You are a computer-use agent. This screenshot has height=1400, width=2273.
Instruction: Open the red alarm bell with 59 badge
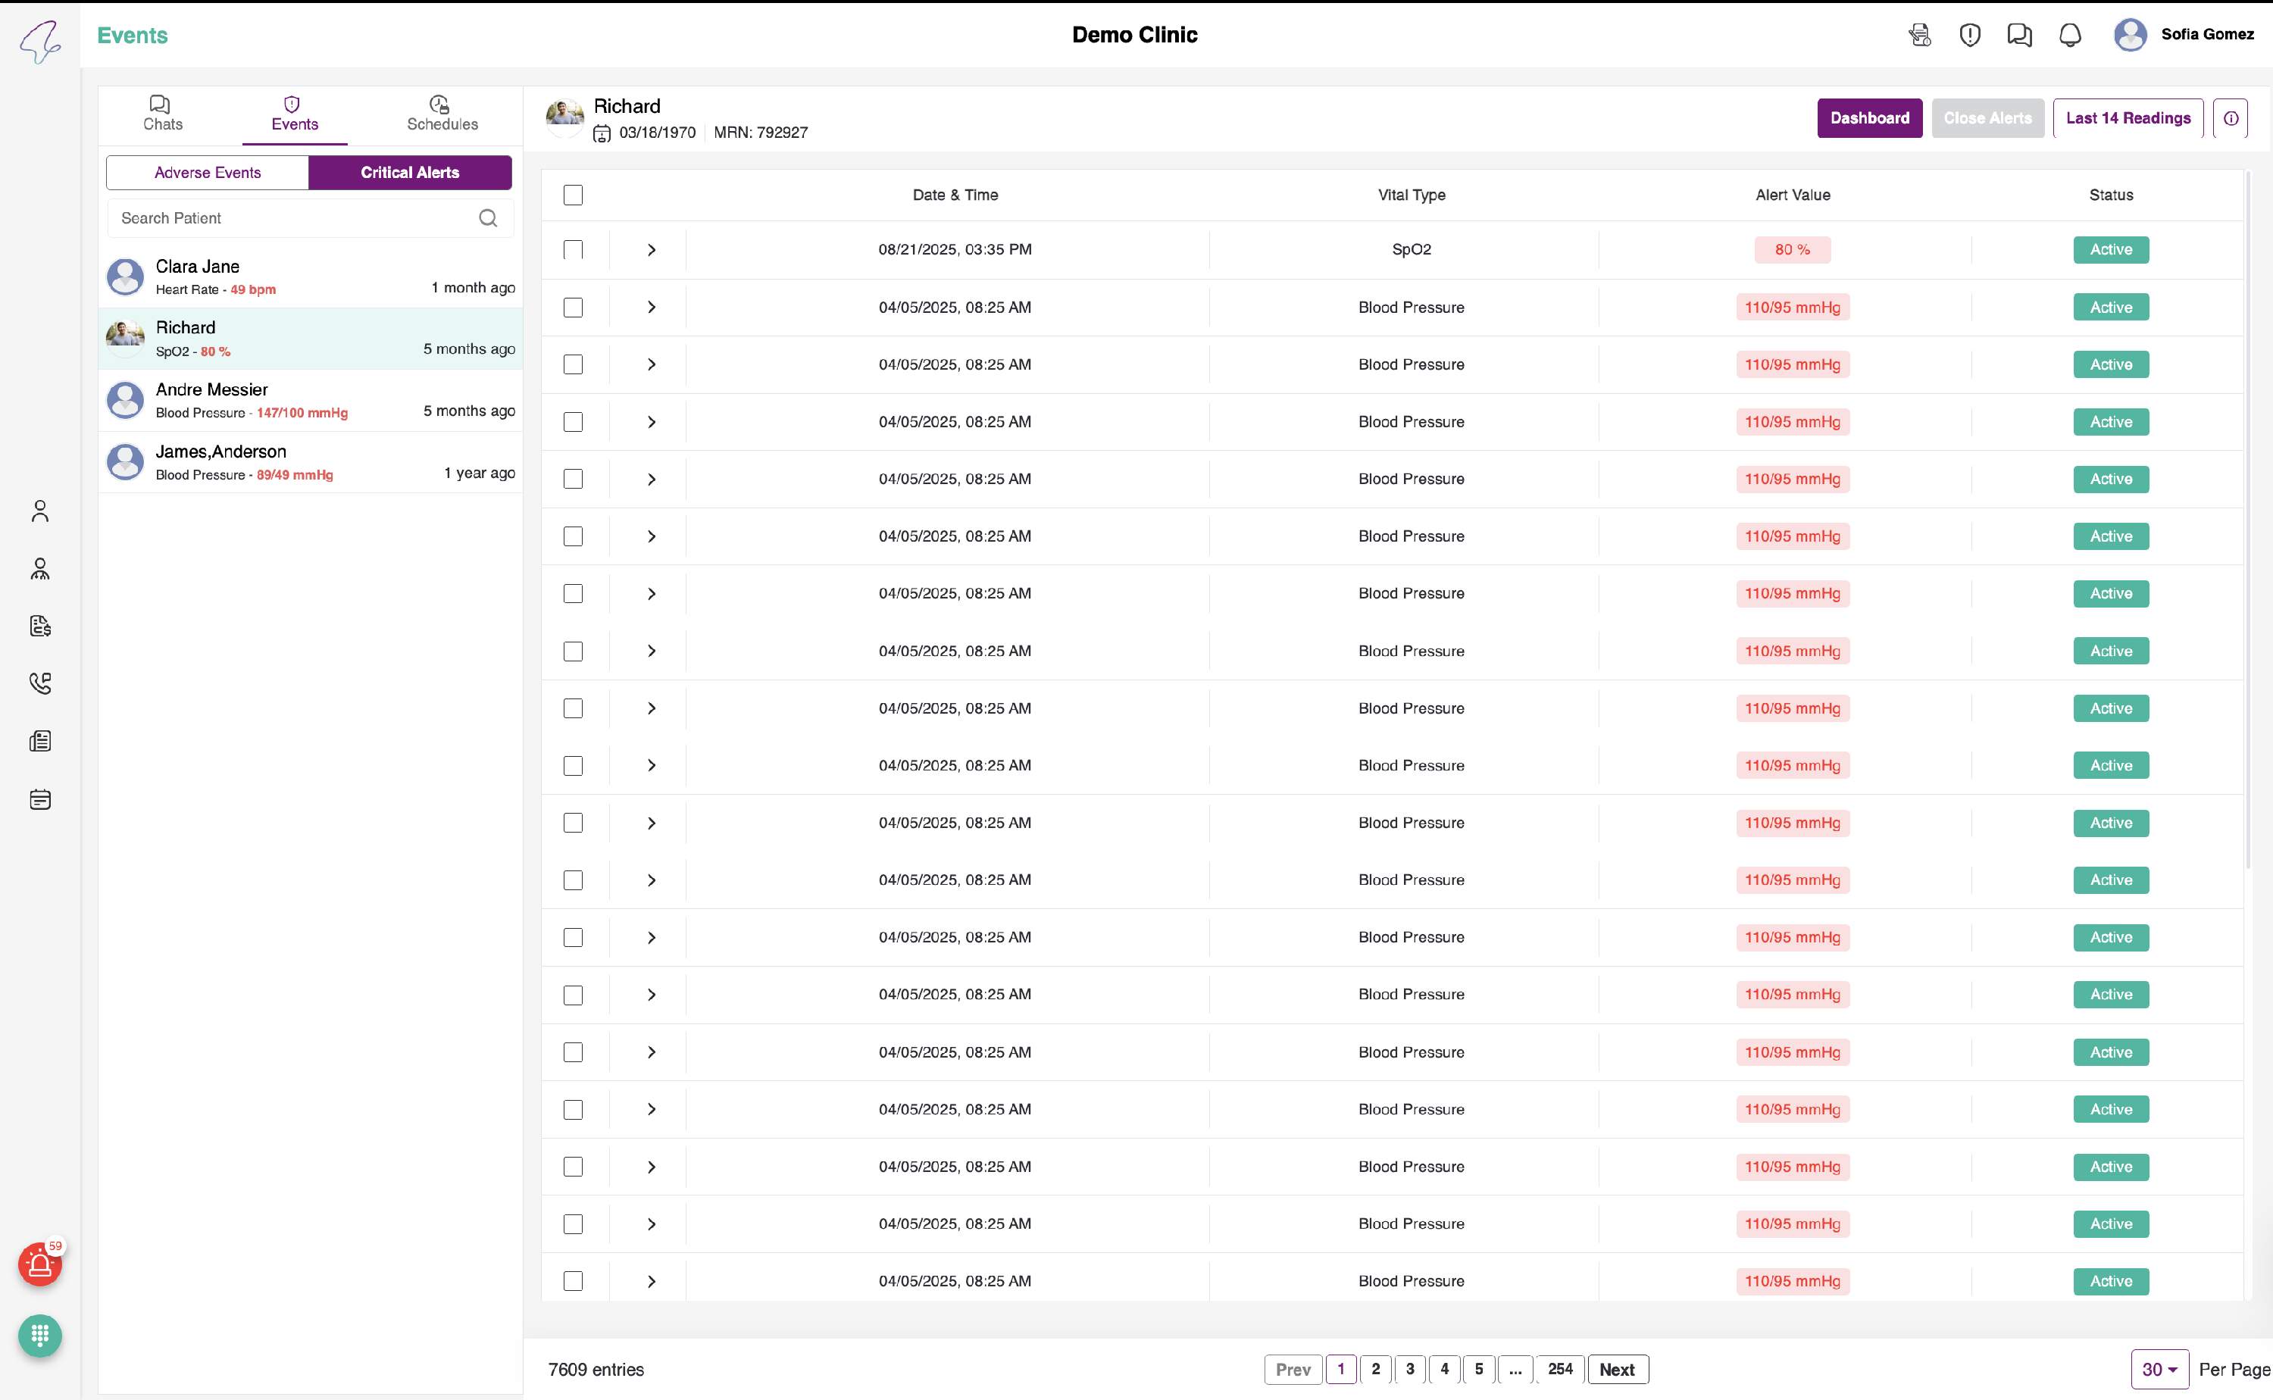click(x=40, y=1265)
